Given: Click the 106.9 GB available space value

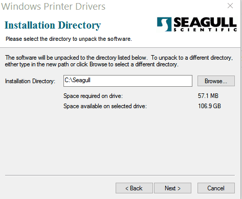Looking at the screenshot, I should tap(209, 106).
